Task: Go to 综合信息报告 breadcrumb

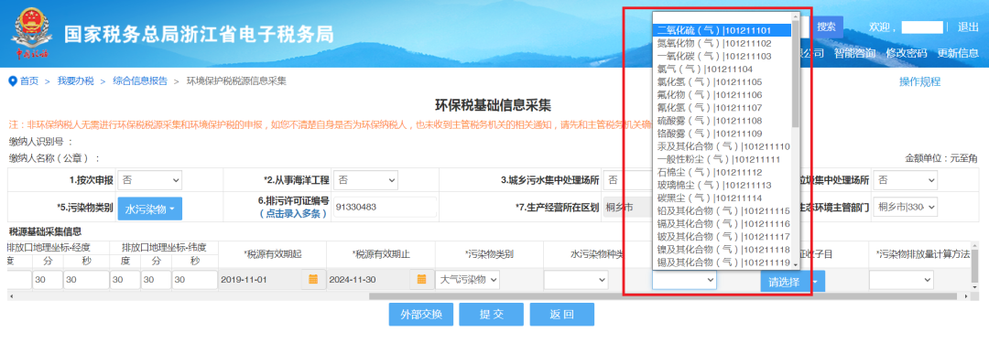Action: pos(140,80)
